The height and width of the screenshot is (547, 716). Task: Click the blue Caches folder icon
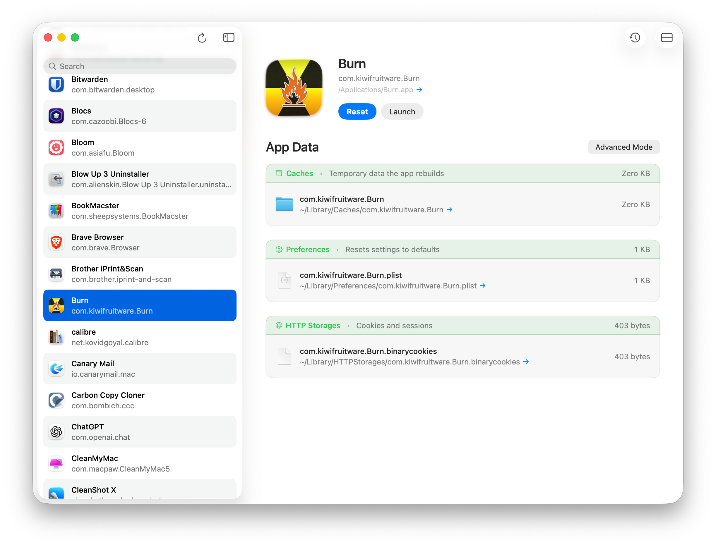tap(284, 204)
